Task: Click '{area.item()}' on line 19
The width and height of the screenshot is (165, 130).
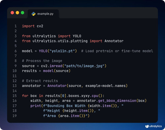Action: coord(72,116)
